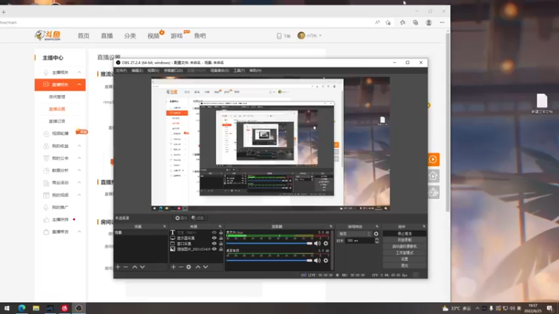Screen dimensions: 559x314
Task: Toggle lock on 显示器采集 source
Action: (221, 238)
